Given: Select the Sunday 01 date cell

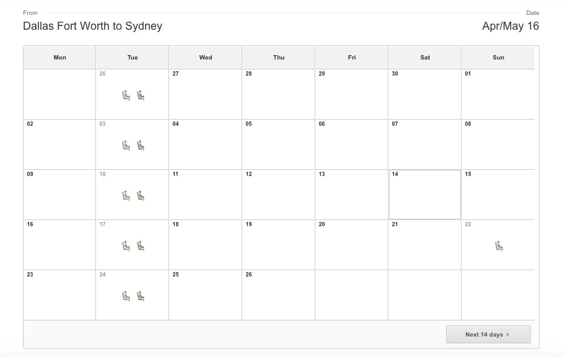Looking at the screenshot, I should point(498,94).
